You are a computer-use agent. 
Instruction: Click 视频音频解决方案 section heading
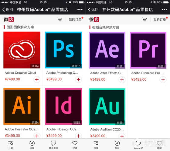point(106,27)
